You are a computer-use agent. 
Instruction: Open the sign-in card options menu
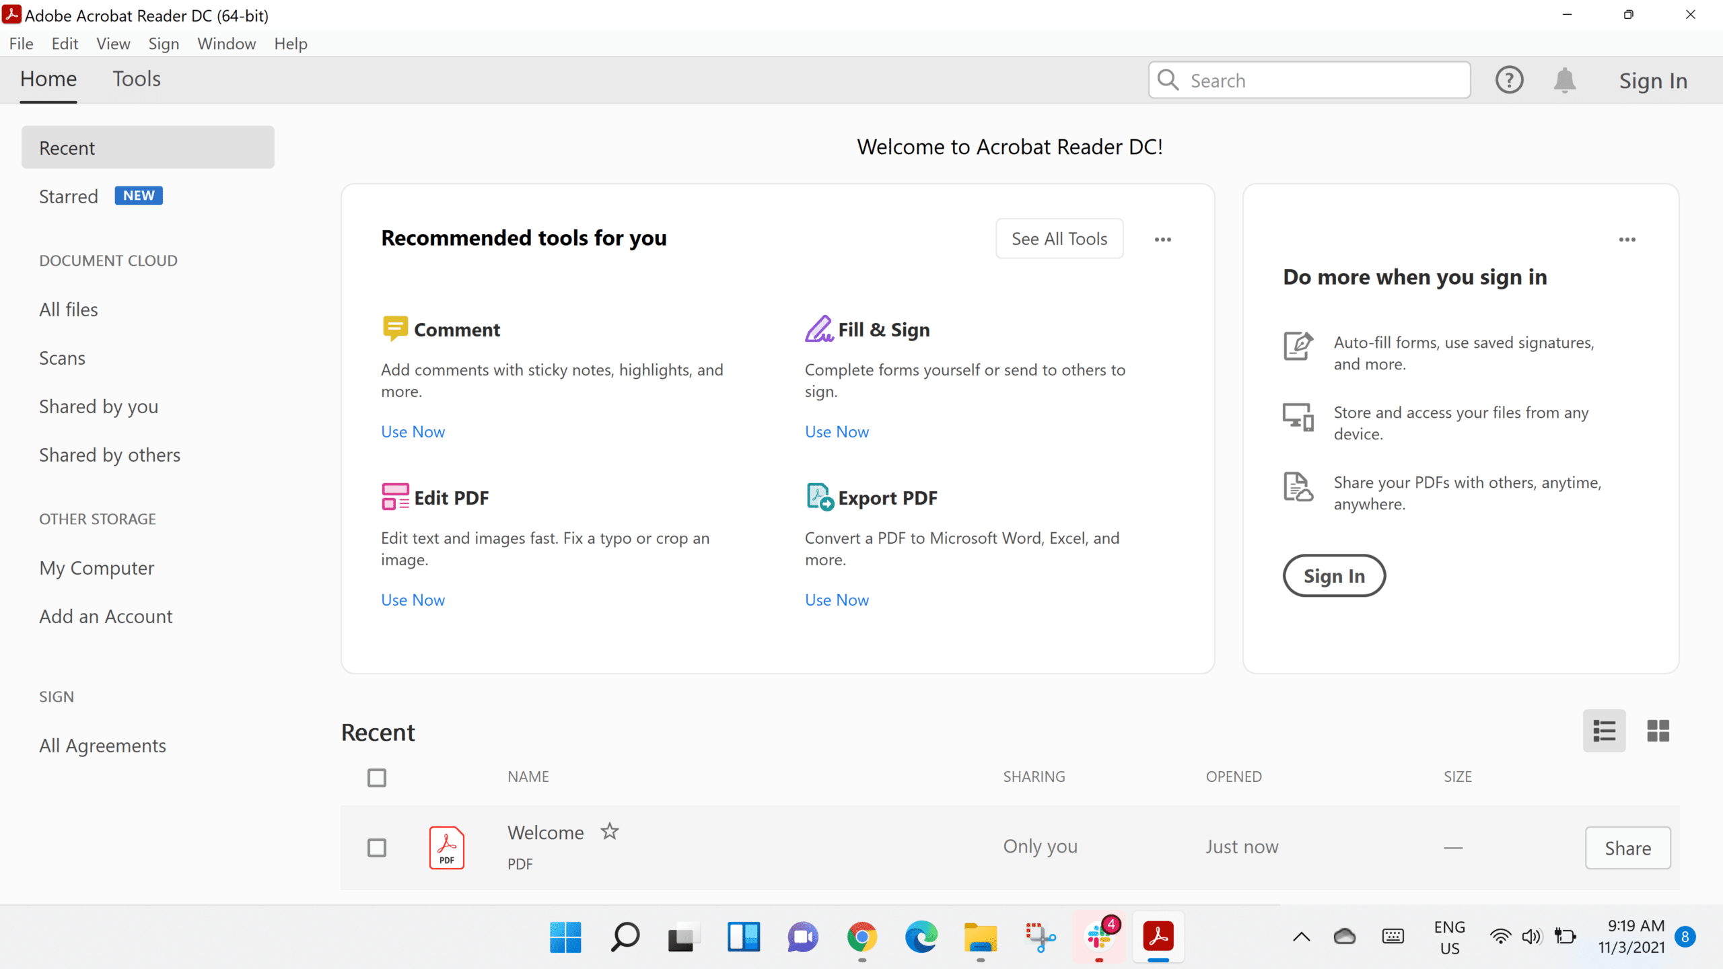(1627, 240)
